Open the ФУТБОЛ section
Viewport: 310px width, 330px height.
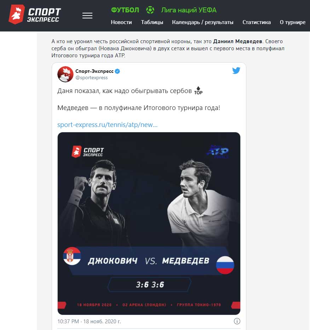click(x=125, y=10)
